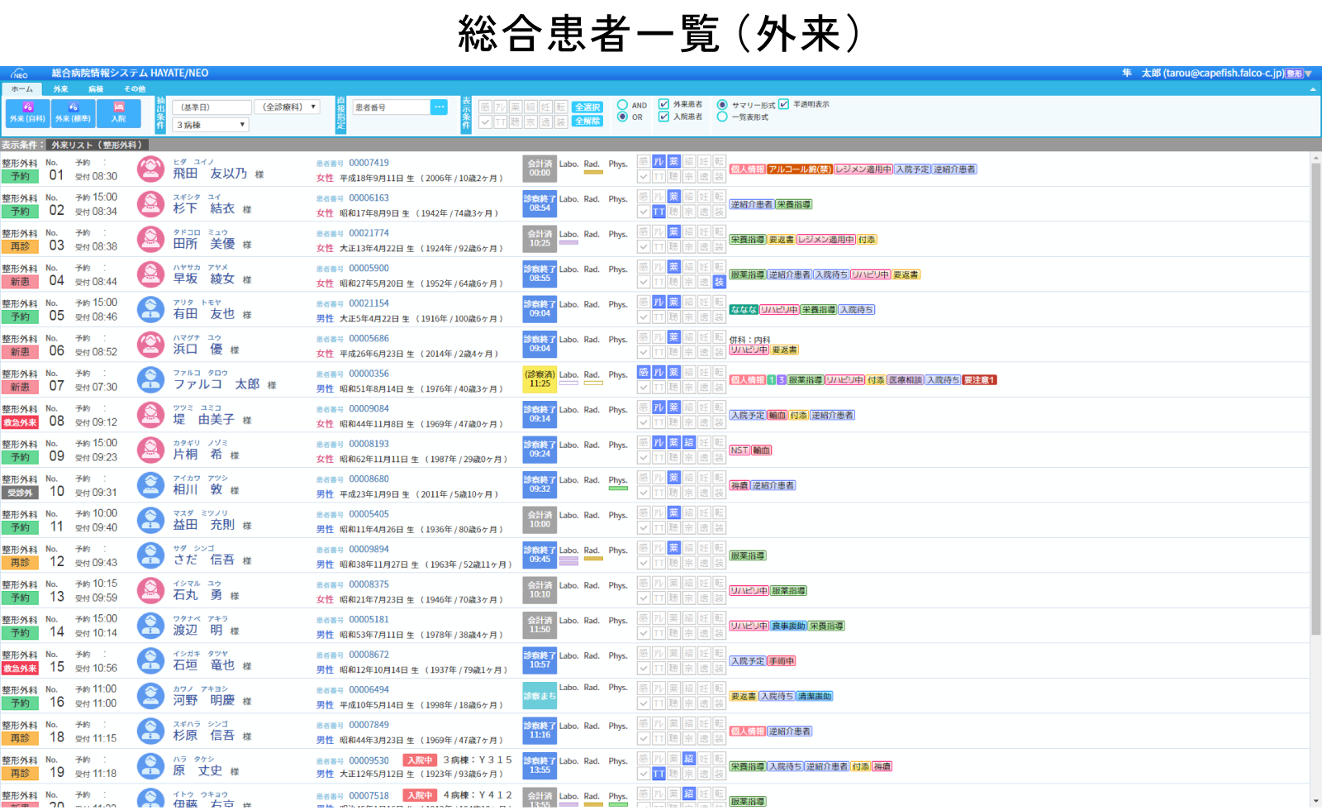Screen dimensions: 1322x810
Task: Click the Phys. label in 相川 敦 row
Action: point(618,480)
